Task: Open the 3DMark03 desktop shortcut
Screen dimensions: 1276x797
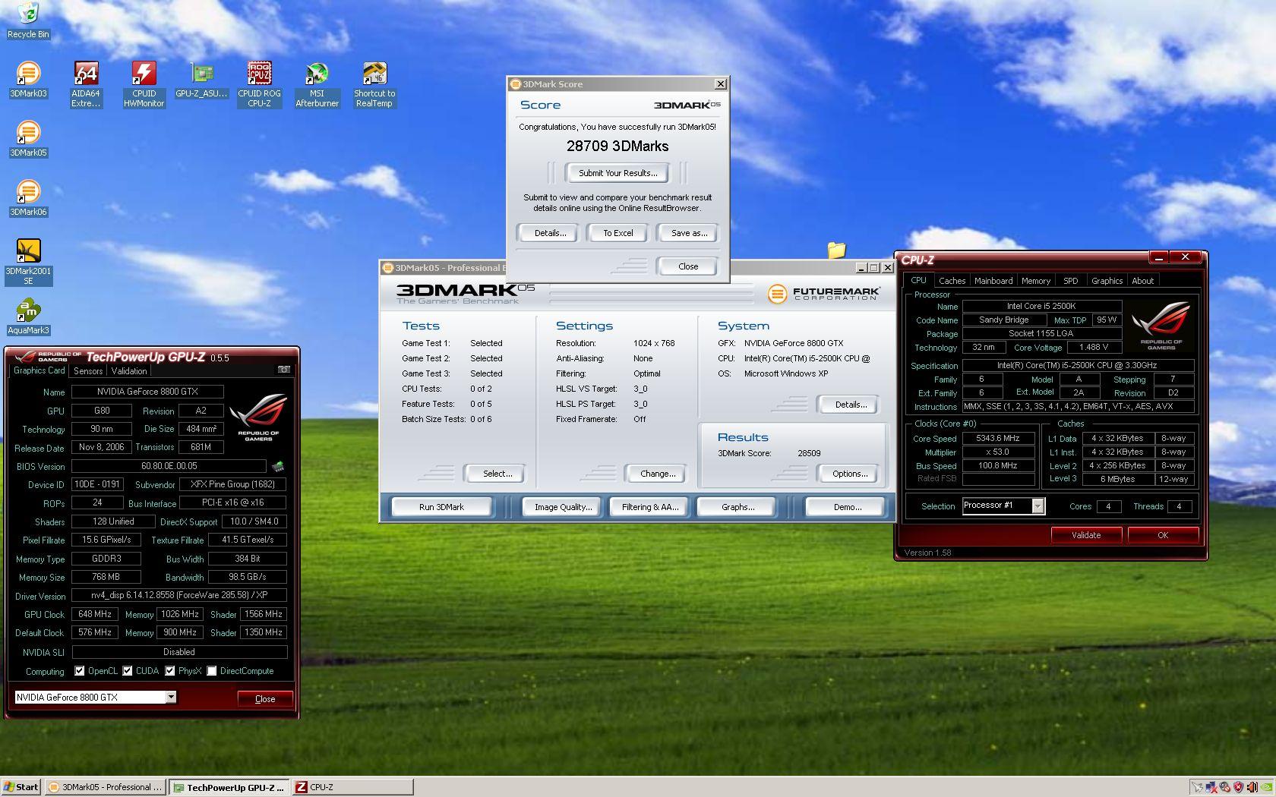Action: (x=28, y=80)
